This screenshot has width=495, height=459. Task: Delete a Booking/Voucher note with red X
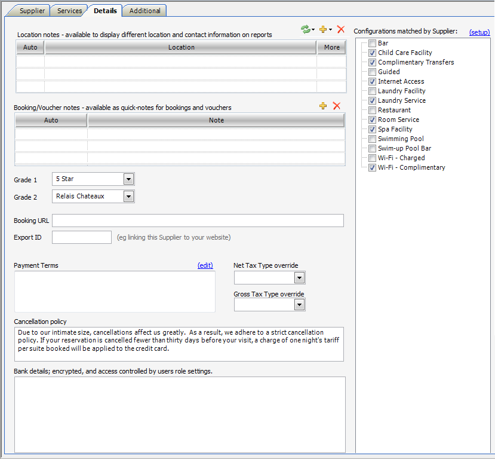click(x=337, y=106)
